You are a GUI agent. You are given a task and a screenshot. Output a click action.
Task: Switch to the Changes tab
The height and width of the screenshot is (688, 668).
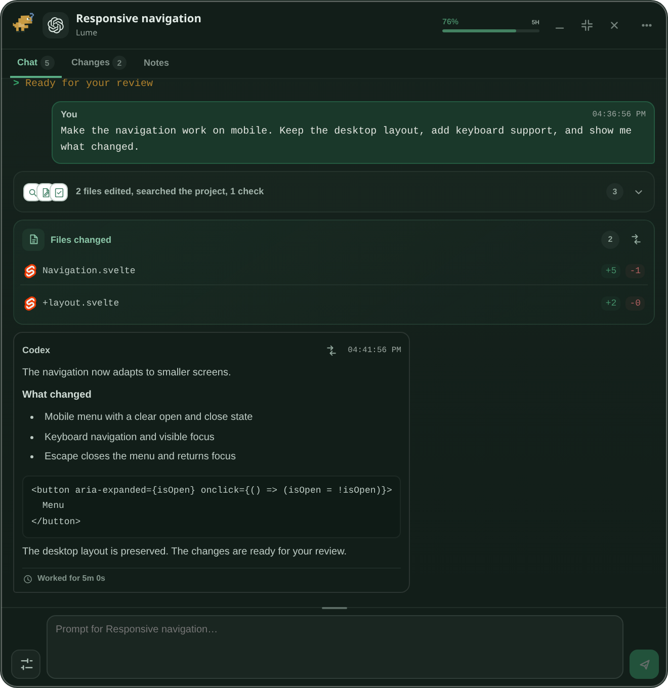(x=98, y=63)
